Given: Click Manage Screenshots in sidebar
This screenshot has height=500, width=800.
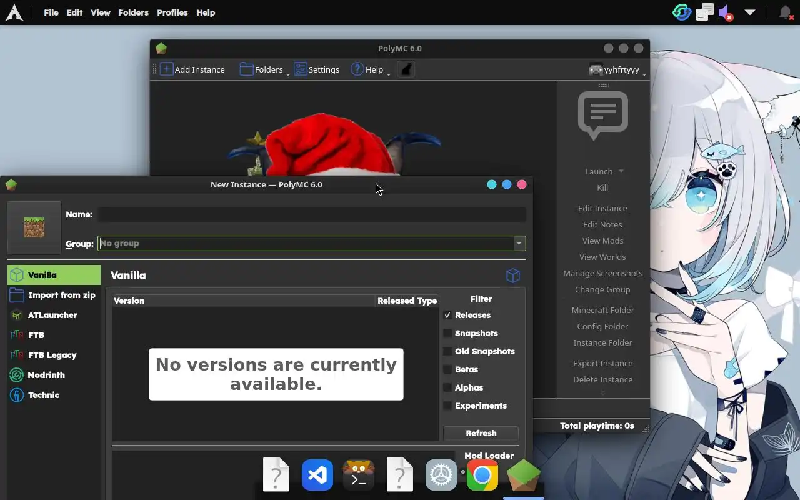Looking at the screenshot, I should (x=602, y=273).
